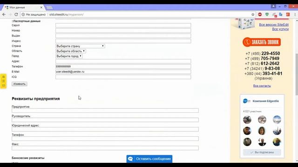The width and height of the screenshot is (298, 167).
Task: Close the 'Мои данные' tab
Action: (41, 7)
